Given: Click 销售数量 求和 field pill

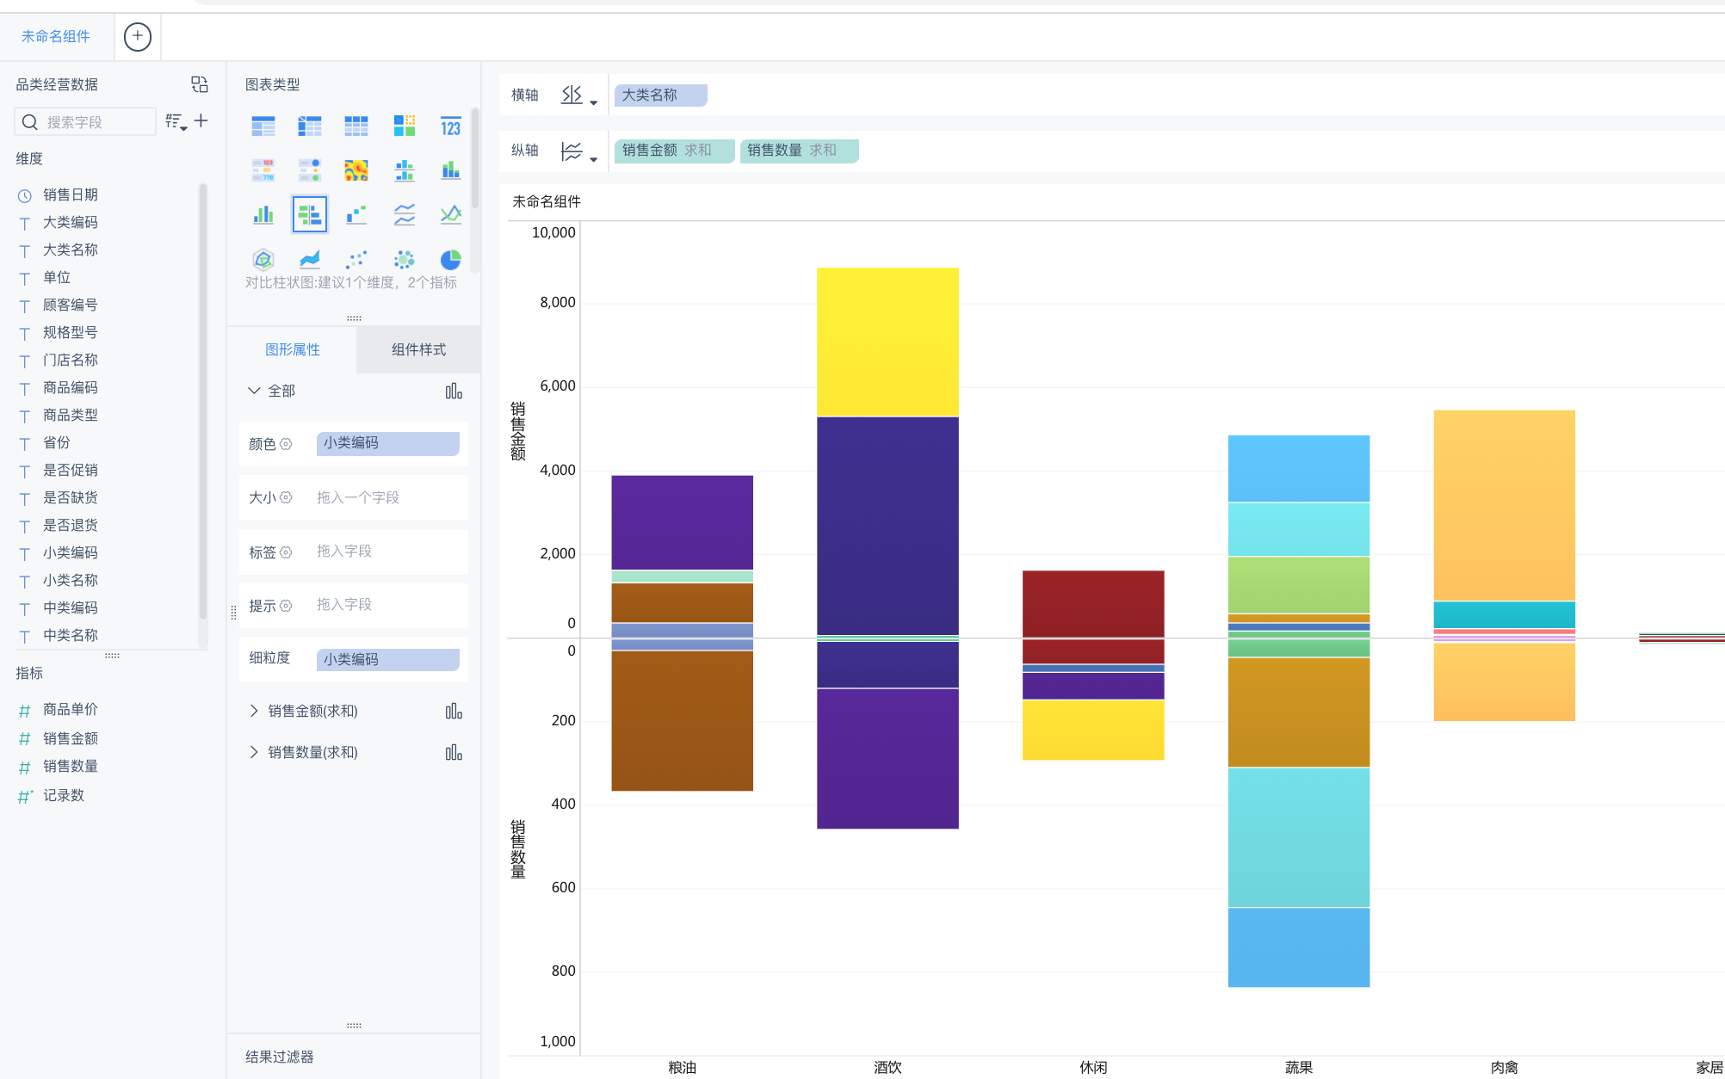Looking at the screenshot, I should tap(800, 151).
